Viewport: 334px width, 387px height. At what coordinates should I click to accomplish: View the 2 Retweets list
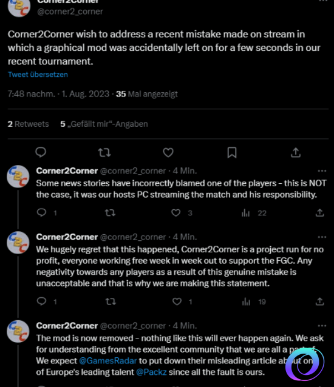pyautogui.click(x=28, y=124)
